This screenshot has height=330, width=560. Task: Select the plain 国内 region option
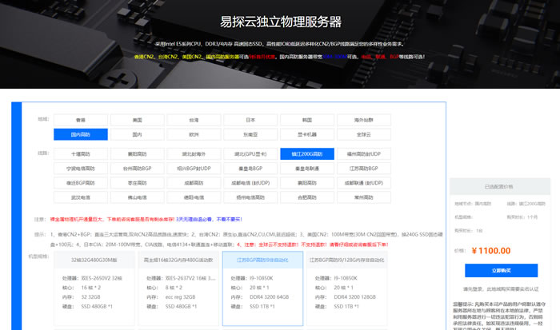[x=137, y=134]
